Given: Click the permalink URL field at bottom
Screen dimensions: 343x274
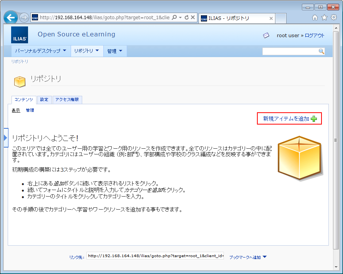Looking at the screenshot, I should pos(155,256).
